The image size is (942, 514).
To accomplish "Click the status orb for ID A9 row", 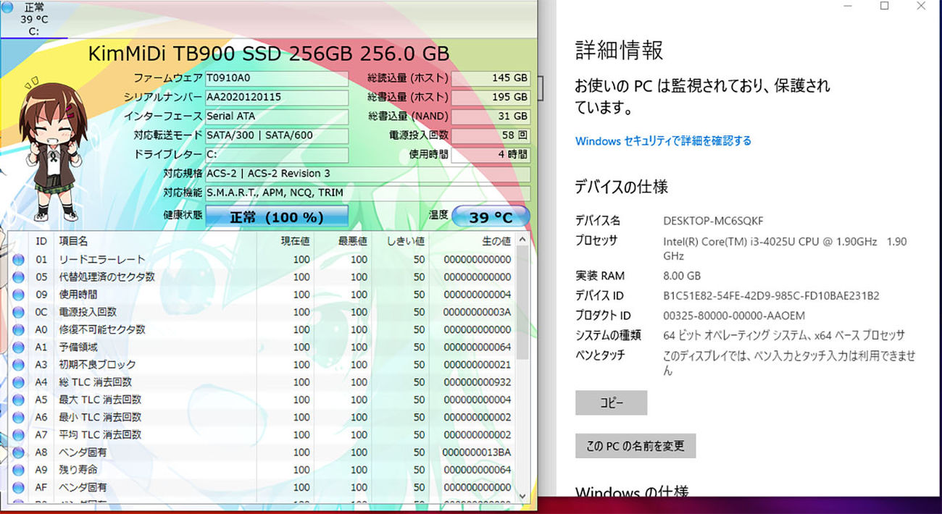I will 18,470.
